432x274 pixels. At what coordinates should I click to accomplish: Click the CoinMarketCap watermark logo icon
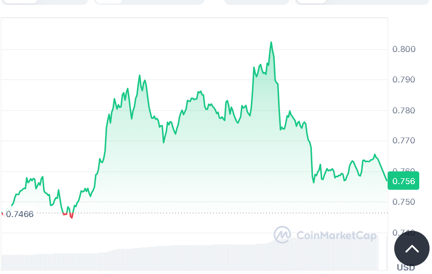[x=282, y=235]
